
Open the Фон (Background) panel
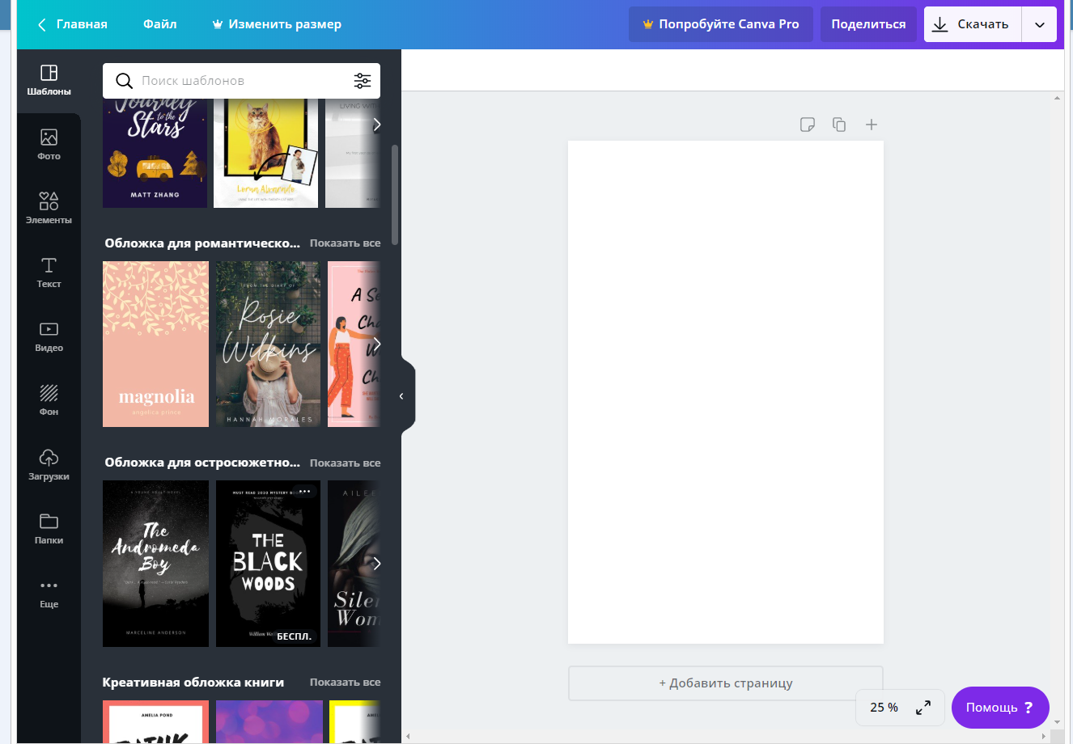(49, 400)
